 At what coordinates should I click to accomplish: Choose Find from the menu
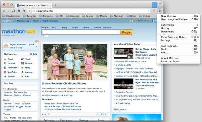point(179,49)
